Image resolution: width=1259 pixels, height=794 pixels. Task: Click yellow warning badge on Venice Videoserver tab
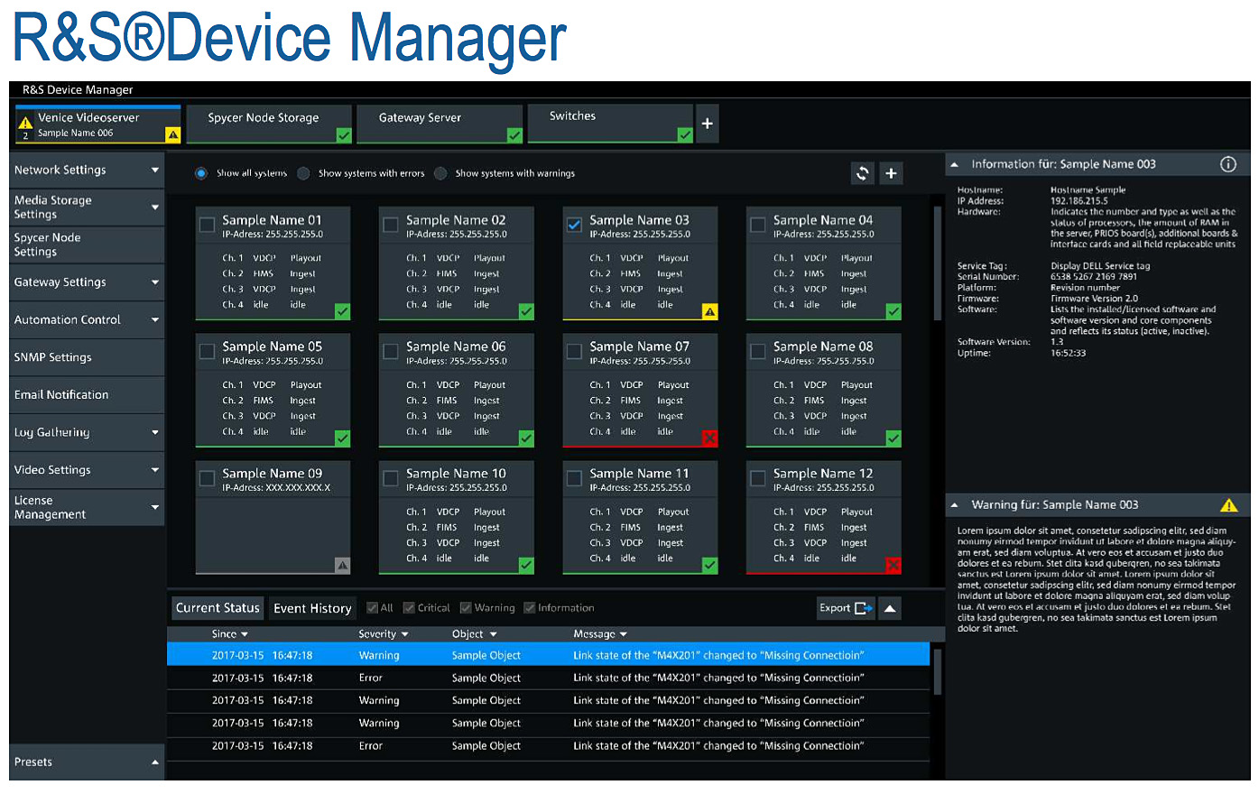(x=173, y=135)
